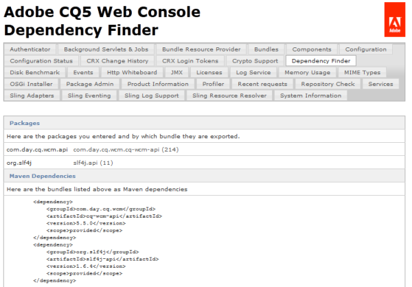The width and height of the screenshot is (412, 287).
Task: Select the Sling Resource Resolver tab
Action: [229, 95]
